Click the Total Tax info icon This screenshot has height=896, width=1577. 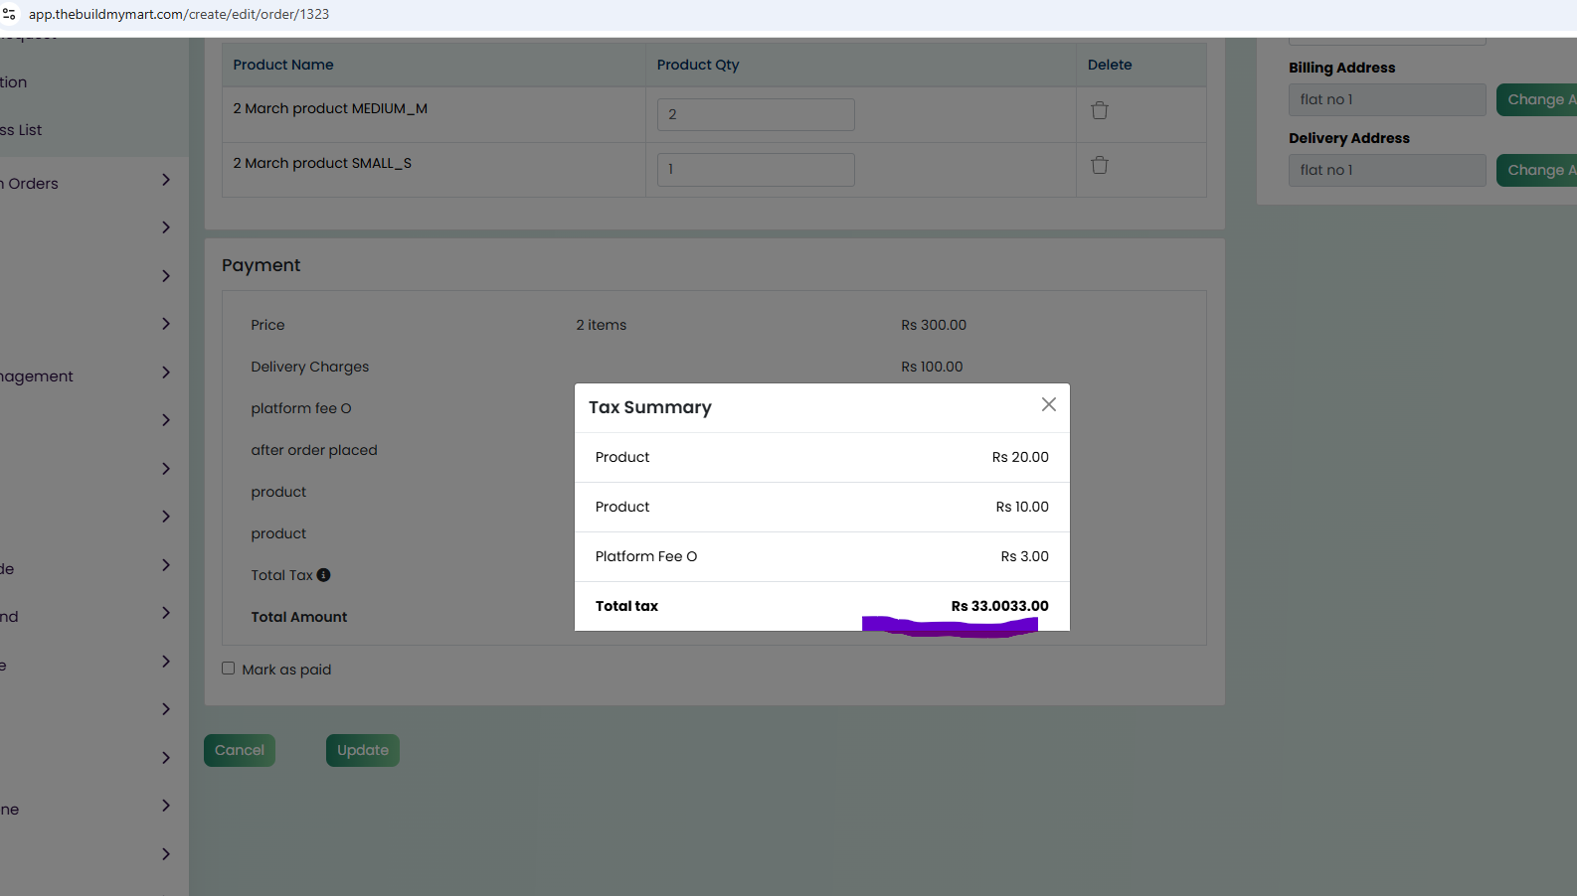click(323, 575)
